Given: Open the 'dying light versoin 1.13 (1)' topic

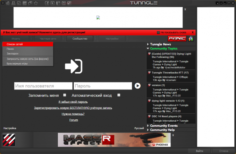Looking at the screenshot, I should coord(168,101).
